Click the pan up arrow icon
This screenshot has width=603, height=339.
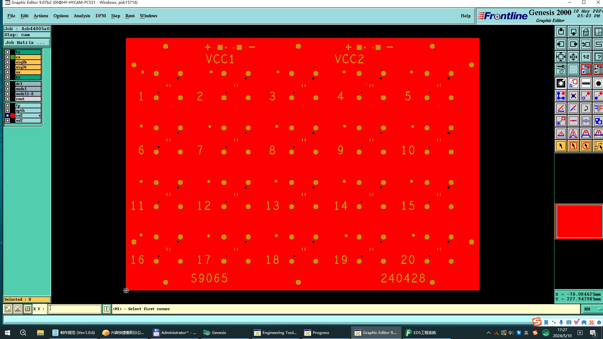pyautogui.click(x=561, y=32)
